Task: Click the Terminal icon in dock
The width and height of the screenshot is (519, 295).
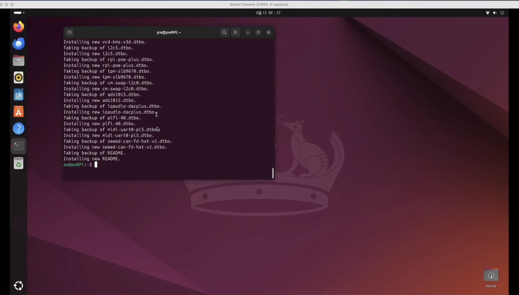Action: pos(19,146)
